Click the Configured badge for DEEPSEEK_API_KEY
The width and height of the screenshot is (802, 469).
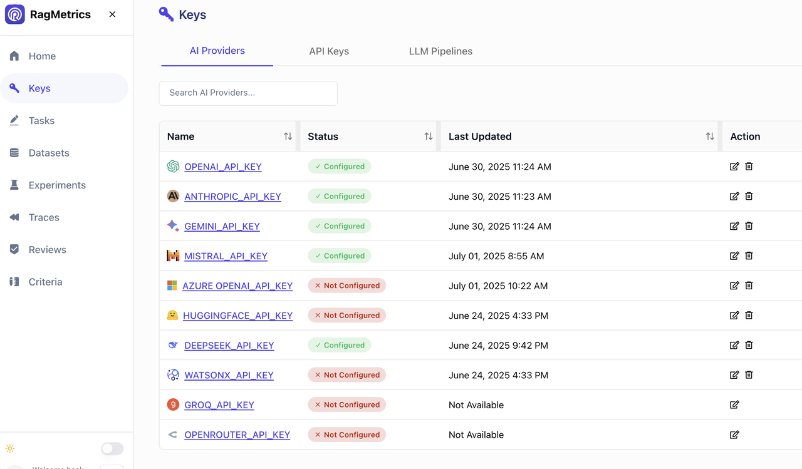pyautogui.click(x=340, y=345)
